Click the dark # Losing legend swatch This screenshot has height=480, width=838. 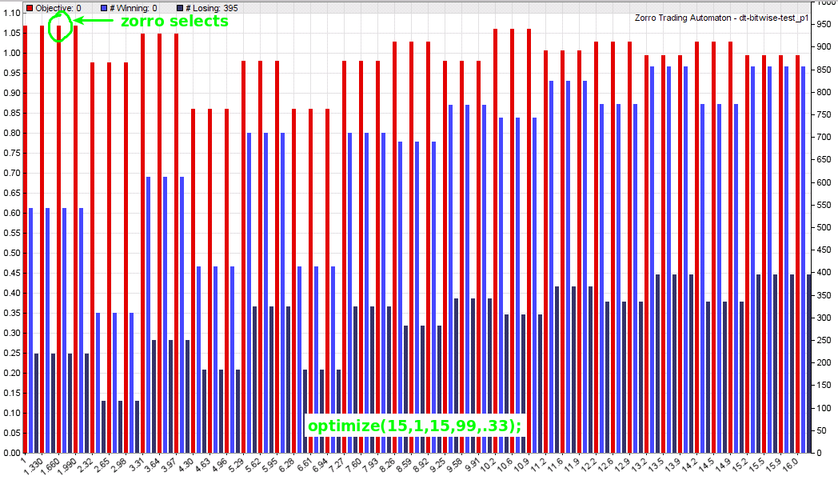click(178, 7)
